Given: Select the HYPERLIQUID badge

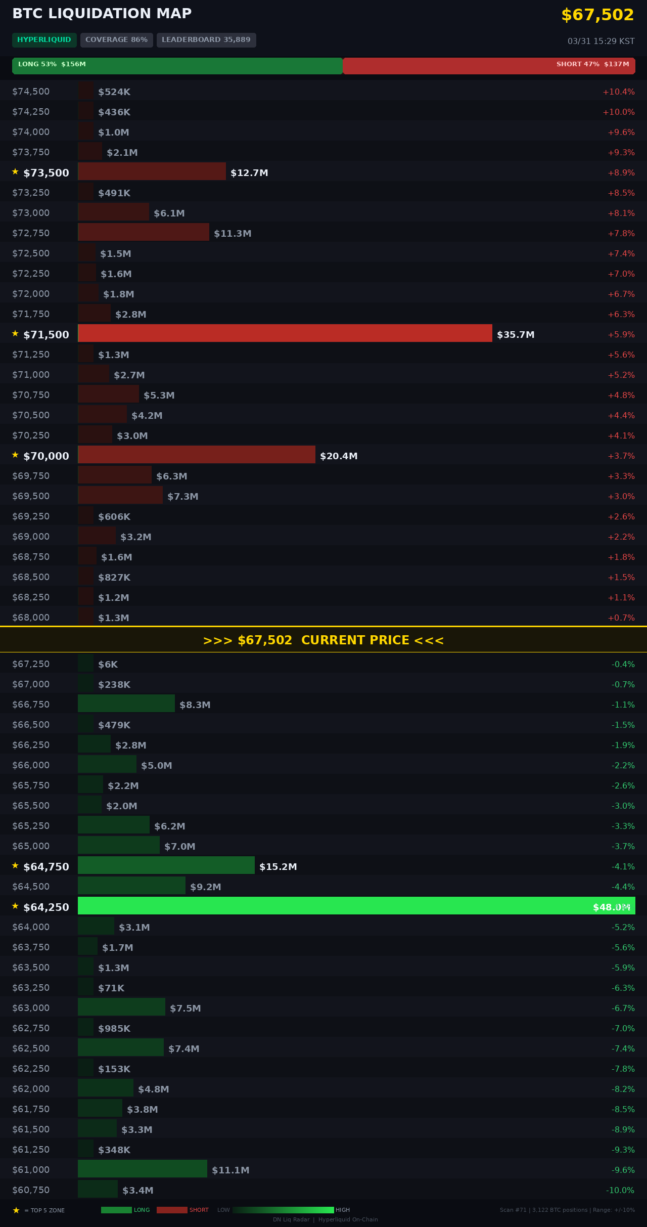Looking at the screenshot, I should click(x=44, y=40).
